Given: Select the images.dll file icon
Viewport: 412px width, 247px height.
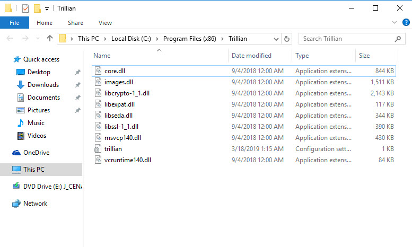Looking at the screenshot, I should click(98, 82).
